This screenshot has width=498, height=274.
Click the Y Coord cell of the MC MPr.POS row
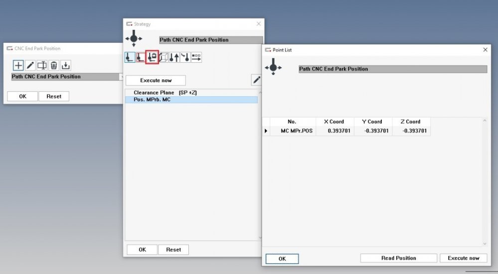click(373, 131)
